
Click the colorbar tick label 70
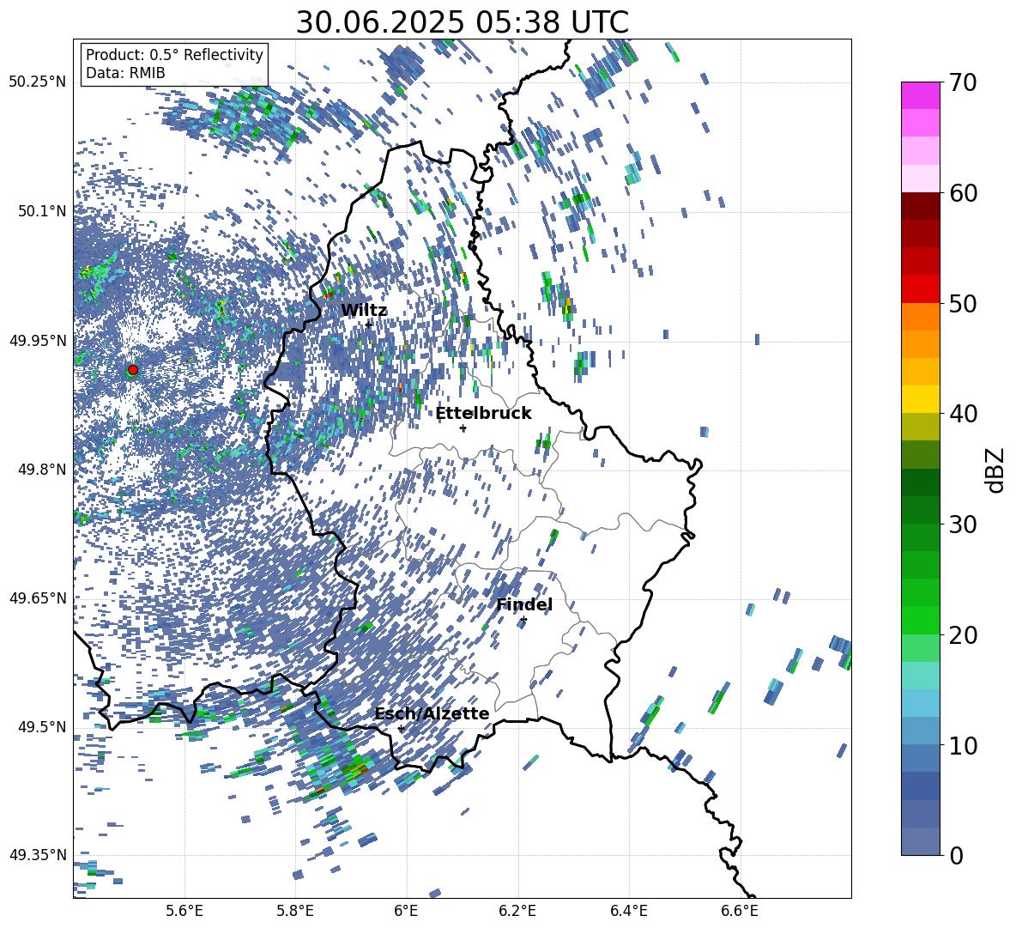964,82
